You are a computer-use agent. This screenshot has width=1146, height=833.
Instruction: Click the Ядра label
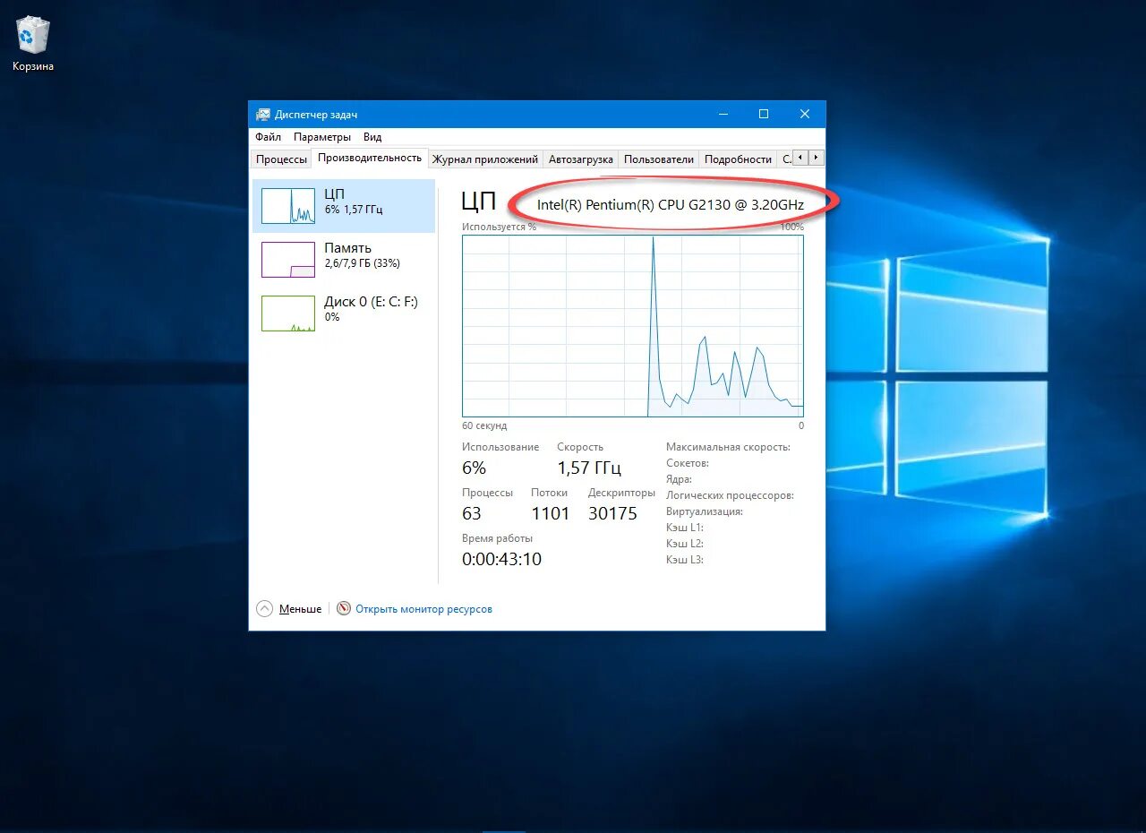[x=679, y=479]
